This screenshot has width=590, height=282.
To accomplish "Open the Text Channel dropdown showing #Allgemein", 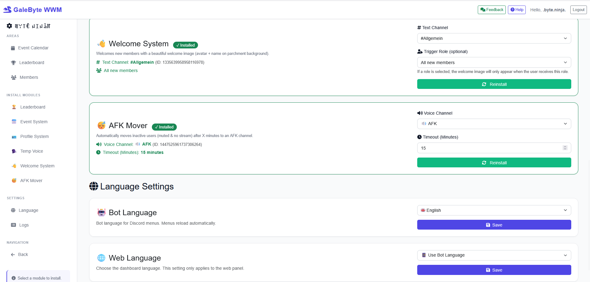I will [494, 38].
